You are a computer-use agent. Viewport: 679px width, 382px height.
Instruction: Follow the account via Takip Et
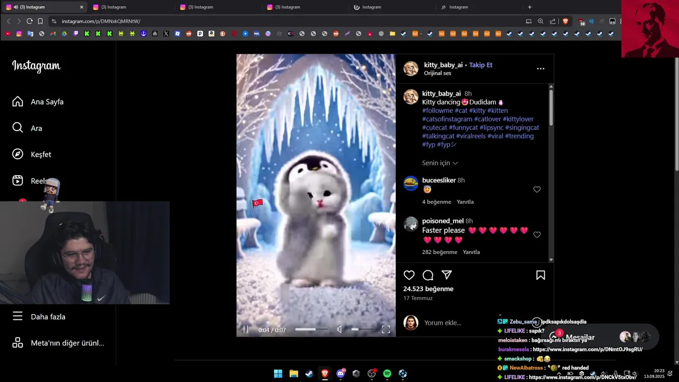[x=481, y=65]
